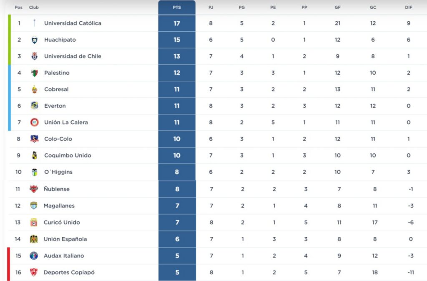427x281 pixels.
Task: Click the Everton club crest
Action: tap(35, 106)
